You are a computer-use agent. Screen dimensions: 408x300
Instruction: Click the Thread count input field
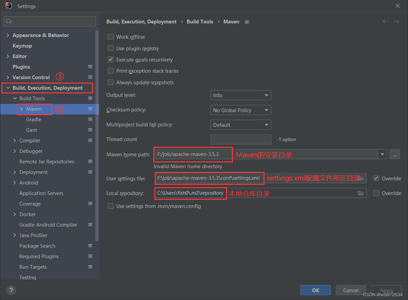click(x=241, y=139)
